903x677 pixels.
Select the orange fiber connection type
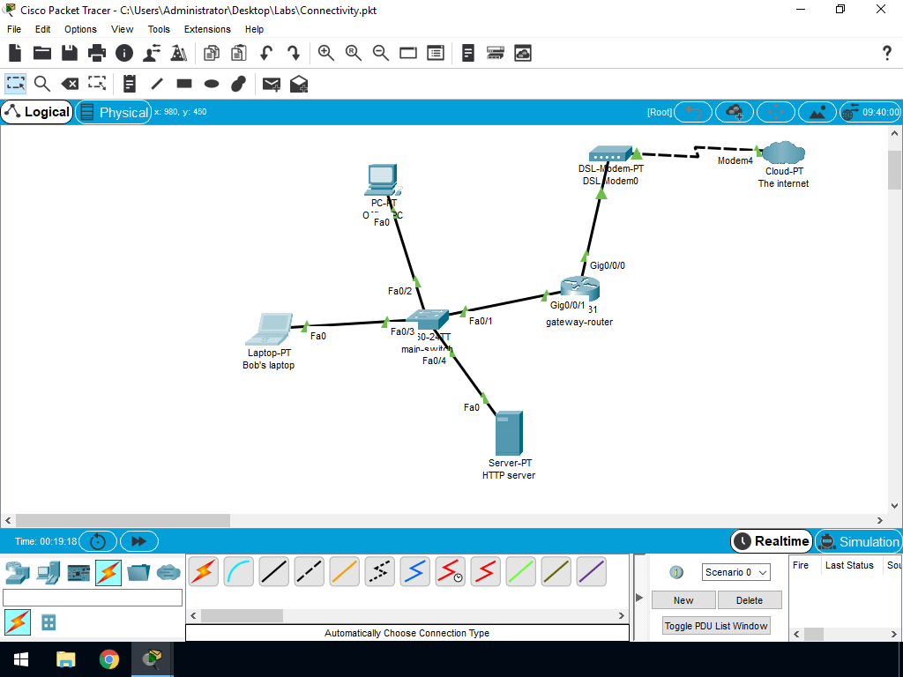pos(344,571)
